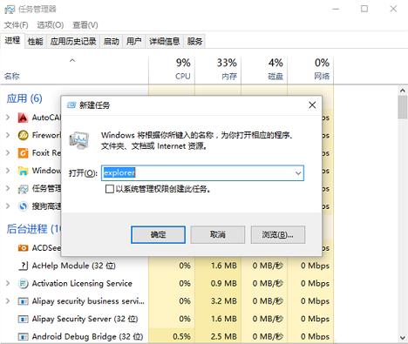Click the Task Manager title bar icon
408x344 pixels.
tap(10, 10)
